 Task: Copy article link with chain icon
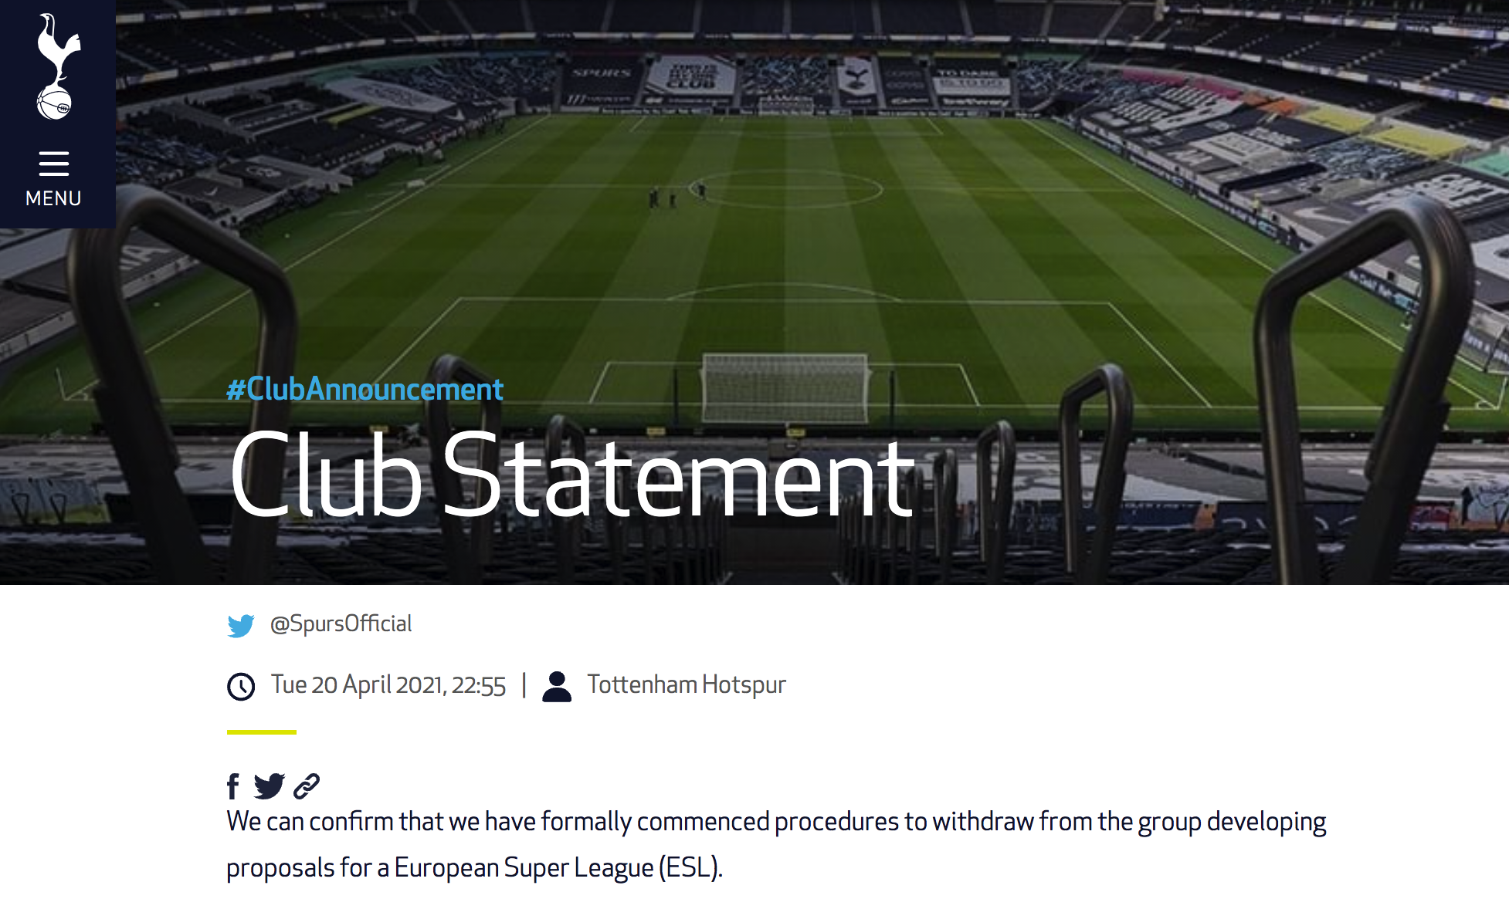(x=307, y=786)
